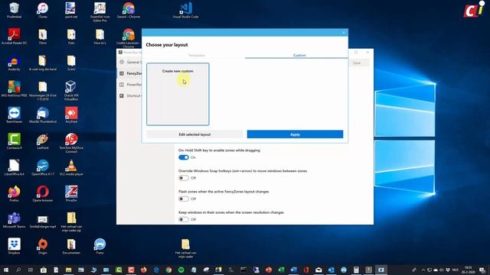The width and height of the screenshot is (490, 275).
Task: Turn off Hold Shift key zones toggle
Action: tap(184, 157)
